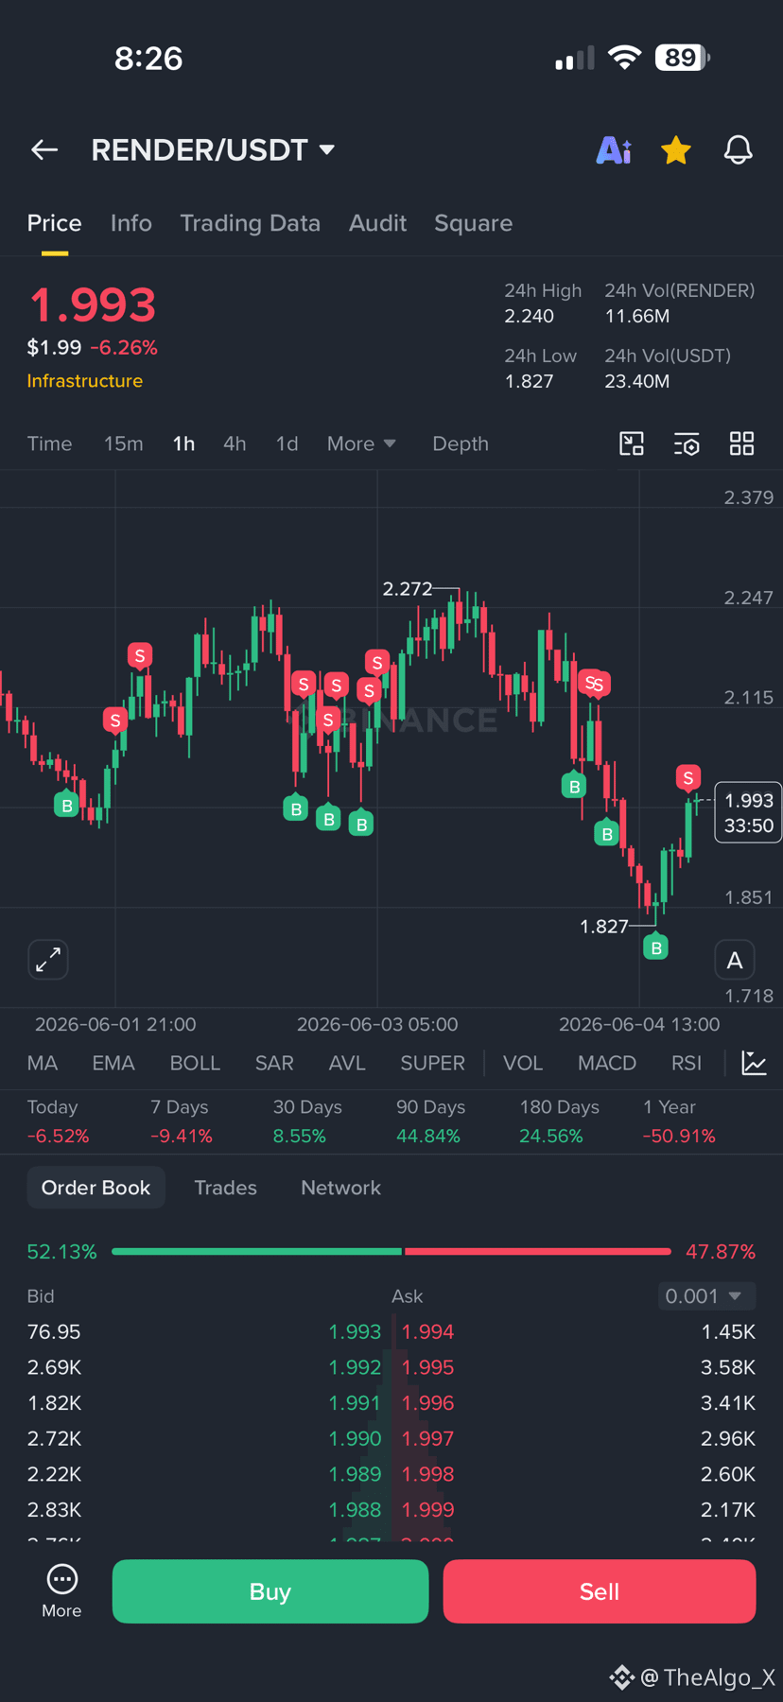Switch to the Trading Data tab
Viewport: 783px width, 1702px height.
tap(250, 223)
